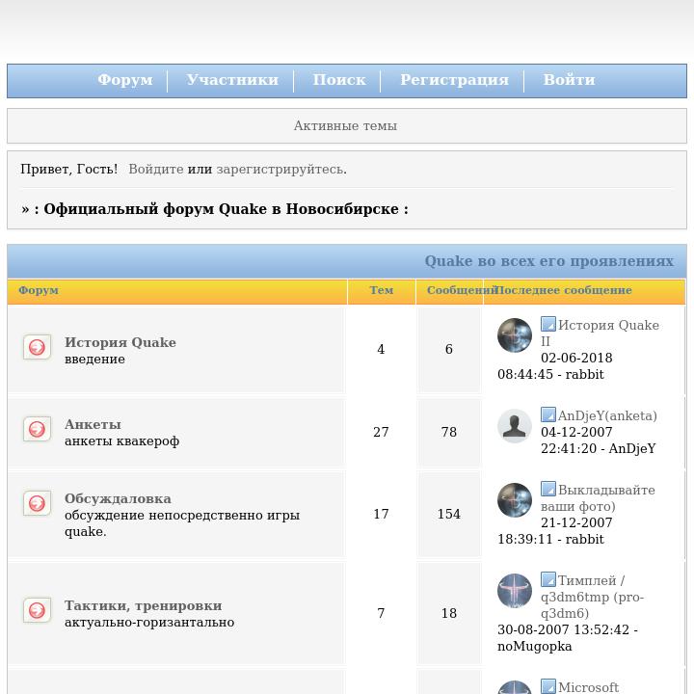Click the Тем column header
This screenshot has height=694, width=694.
tap(382, 290)
